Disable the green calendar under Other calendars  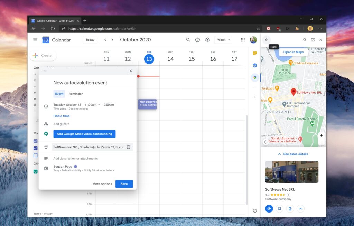[36, 172]
